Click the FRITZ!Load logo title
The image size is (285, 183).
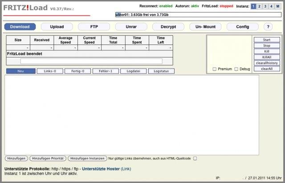(x=25, y=8)
